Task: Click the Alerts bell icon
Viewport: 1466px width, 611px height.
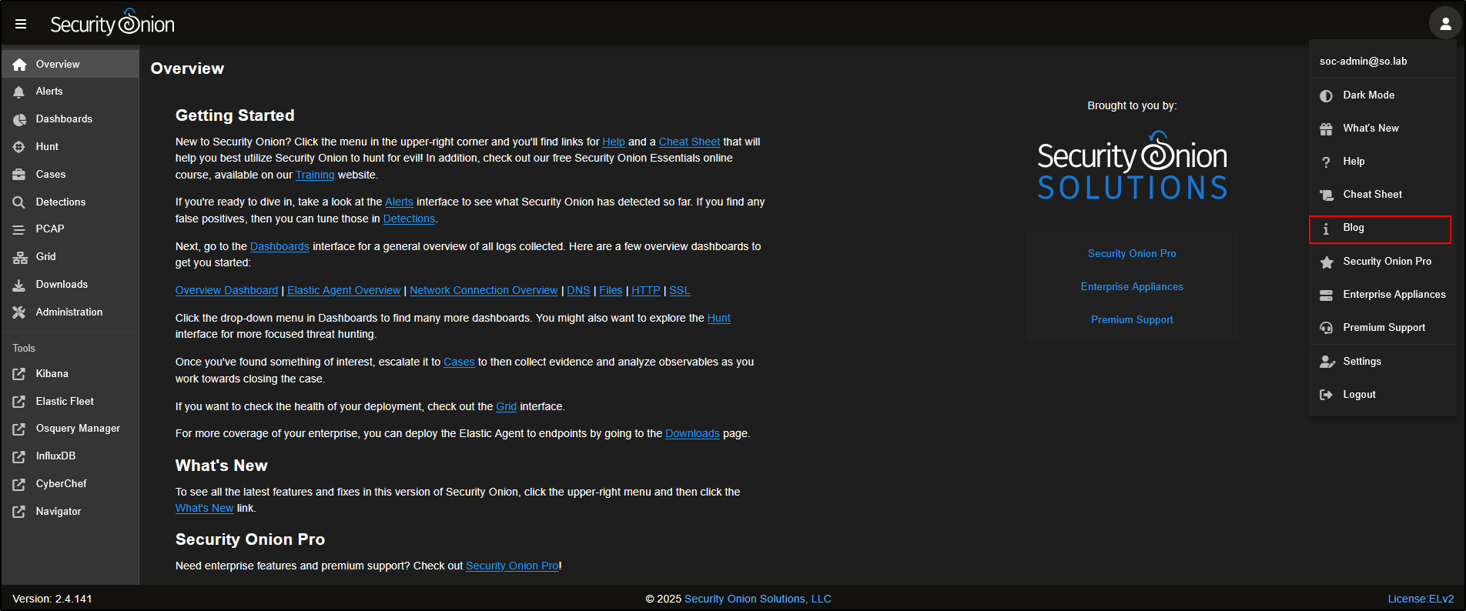Action: click(19, 92)
